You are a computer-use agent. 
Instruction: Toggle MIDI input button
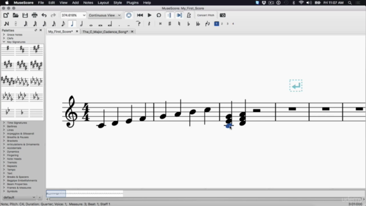[129, 15]
